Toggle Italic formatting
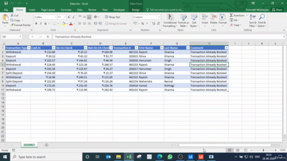The height and width of the screenshot is (161, 287). (41, 23)
